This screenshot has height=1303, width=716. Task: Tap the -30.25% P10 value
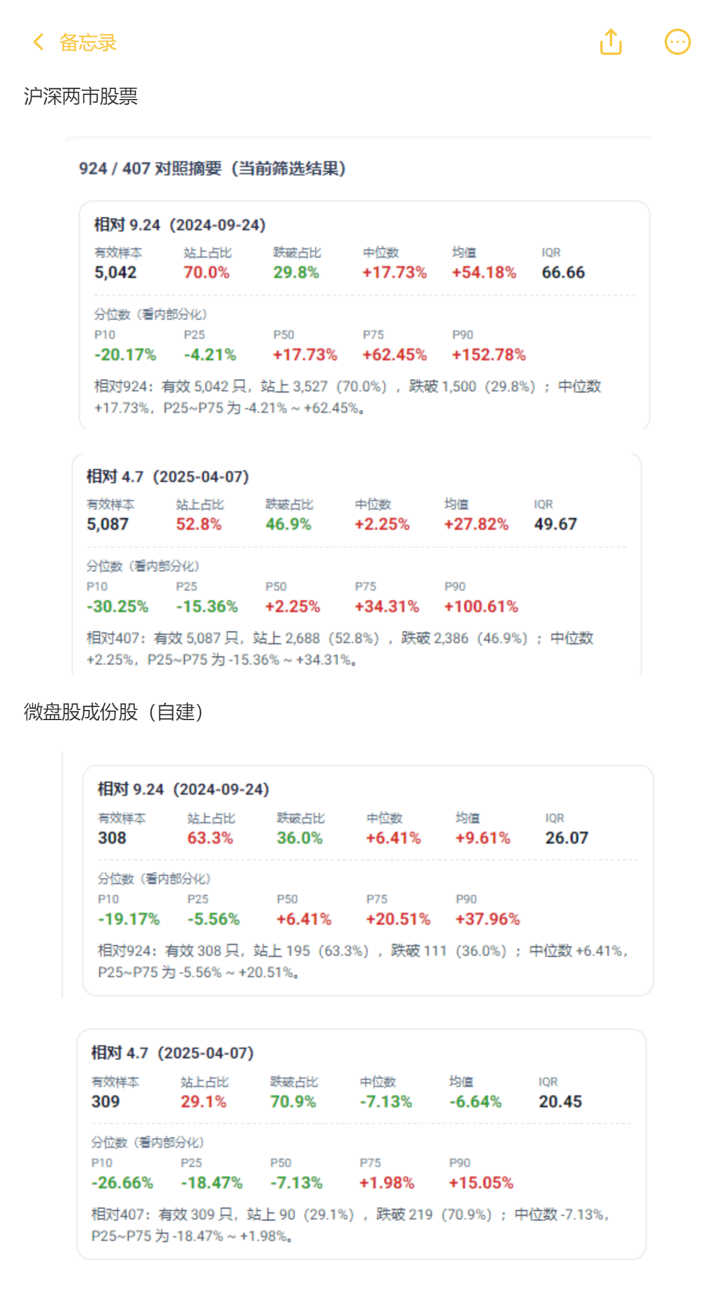(118, 607)
